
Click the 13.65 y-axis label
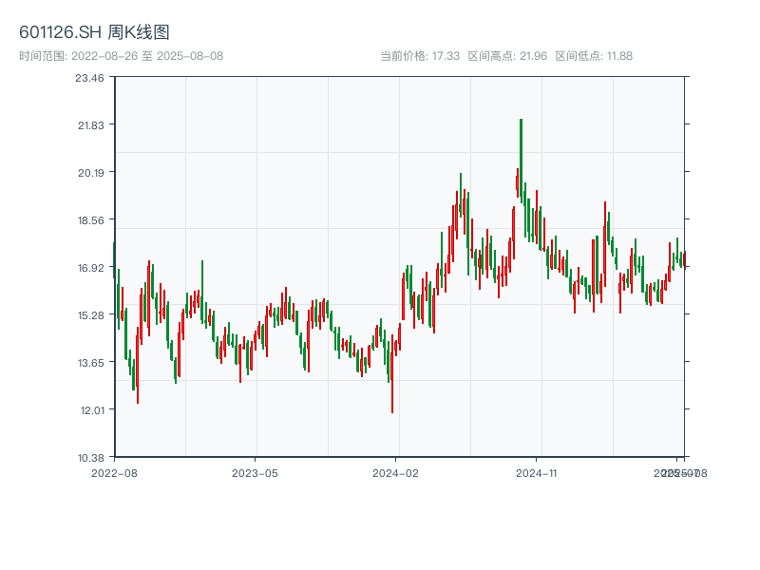tap(89, 363)
